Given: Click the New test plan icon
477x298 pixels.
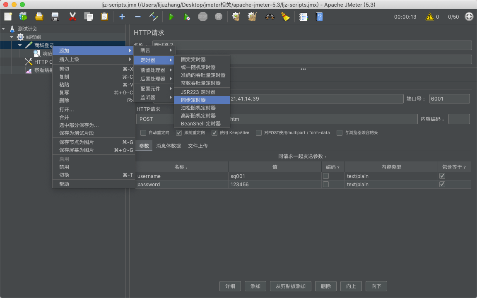Looking at the screenshot, I should pos(8,17).
